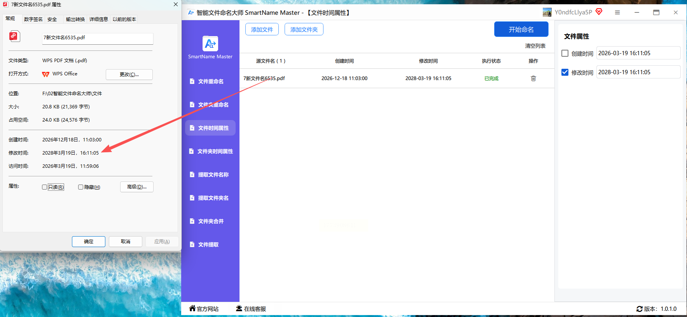Open 文件夹重命名 in the sidebar
The width and height of the screenshot is (687, 317).
click(210, 105)
